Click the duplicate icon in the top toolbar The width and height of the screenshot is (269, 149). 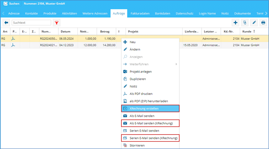click(245, 23)
